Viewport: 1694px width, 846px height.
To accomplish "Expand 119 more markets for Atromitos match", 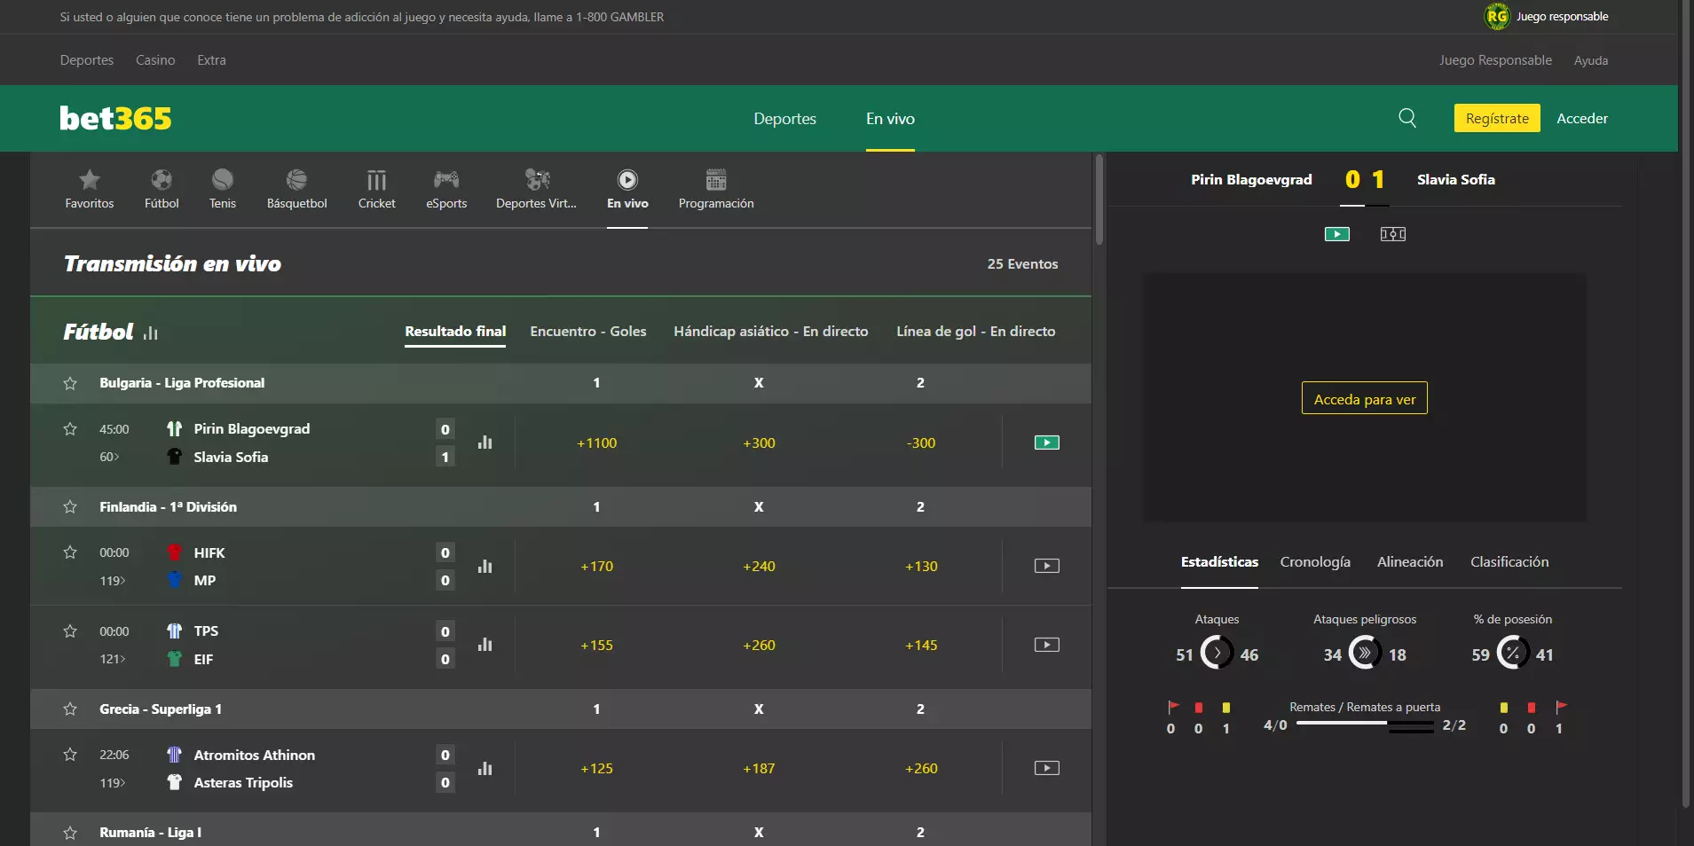I will (113, 783).
